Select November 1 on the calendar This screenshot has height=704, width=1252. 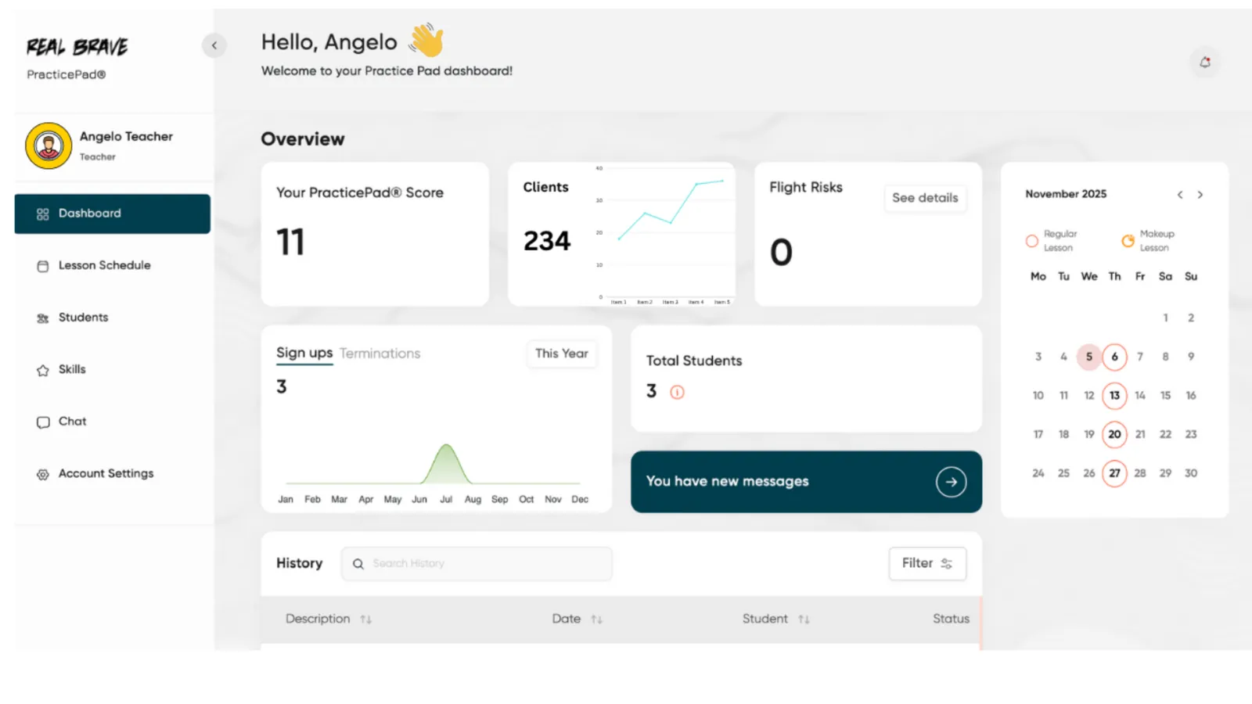[x=1165, y=318]
